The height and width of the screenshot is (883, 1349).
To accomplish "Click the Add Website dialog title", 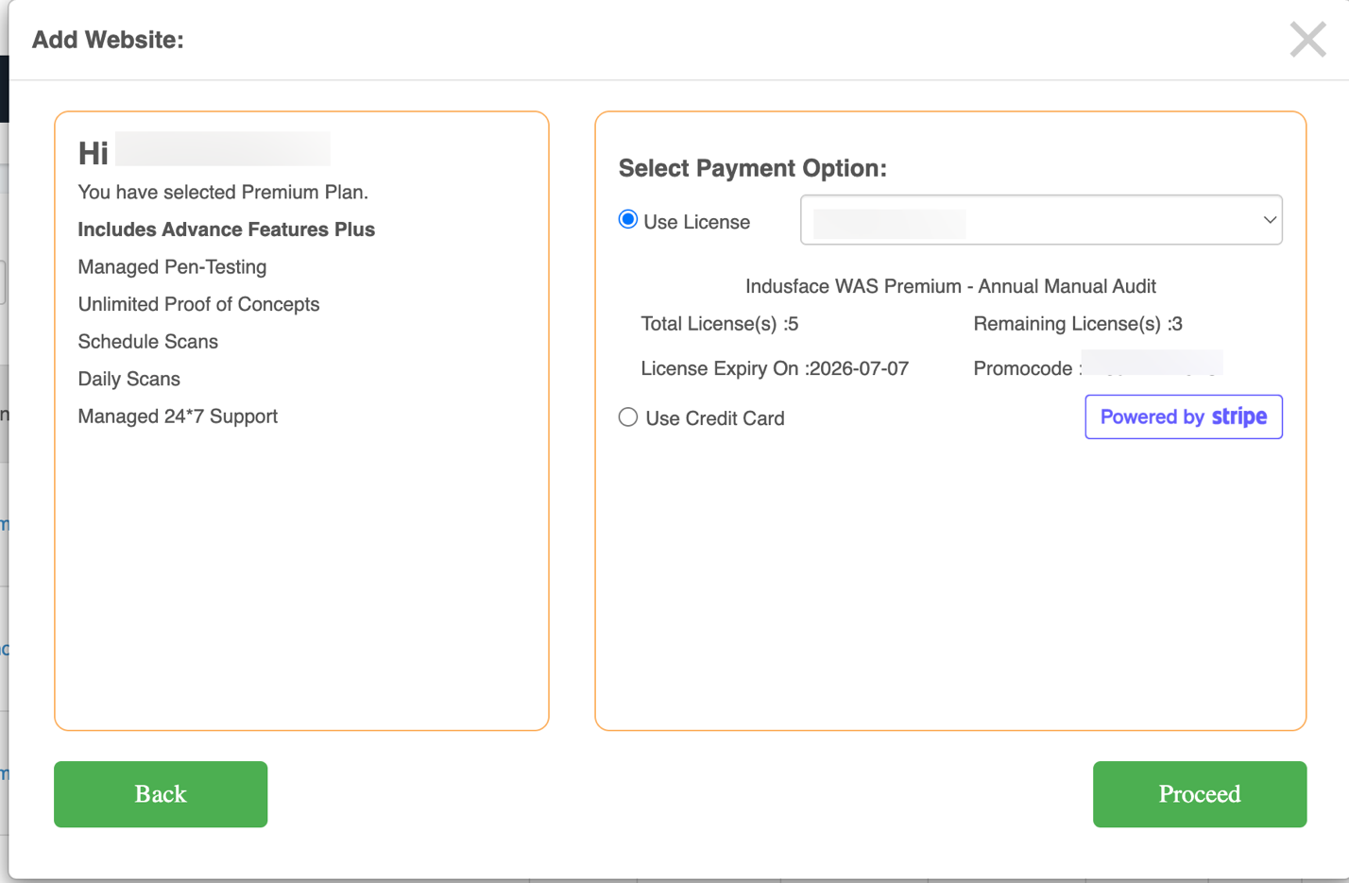I will [x=108, y=40].
